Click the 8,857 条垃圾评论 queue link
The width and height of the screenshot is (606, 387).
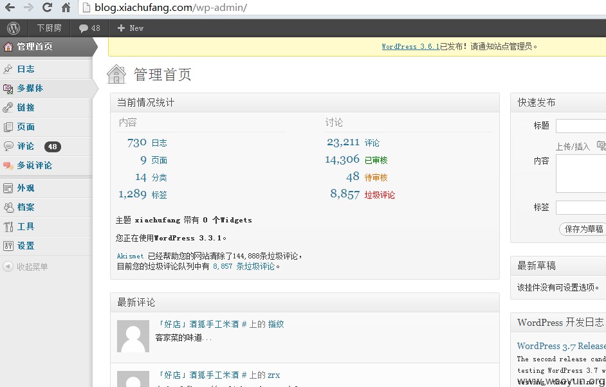coord(244,267)
